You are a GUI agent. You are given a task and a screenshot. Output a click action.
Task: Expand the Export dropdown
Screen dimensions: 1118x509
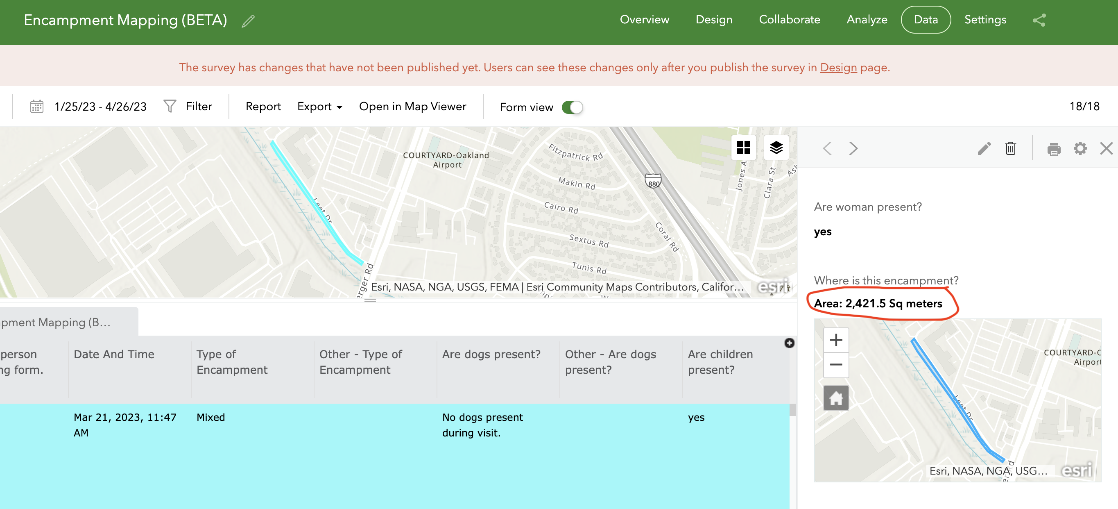click(x=320, y=107)
